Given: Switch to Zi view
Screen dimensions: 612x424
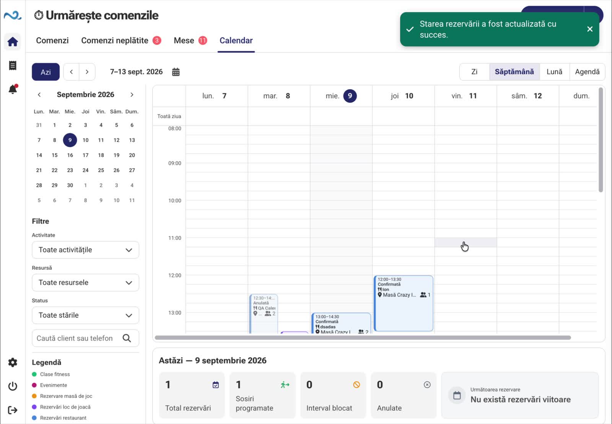Looking at the screenshot, I should 474,72.
